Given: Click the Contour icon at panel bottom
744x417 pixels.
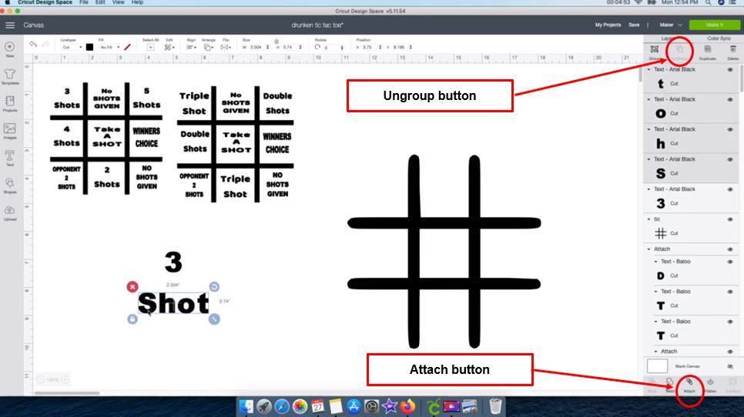Looking at the screenshot, I should pyautogui.click(x=732, y=382).
